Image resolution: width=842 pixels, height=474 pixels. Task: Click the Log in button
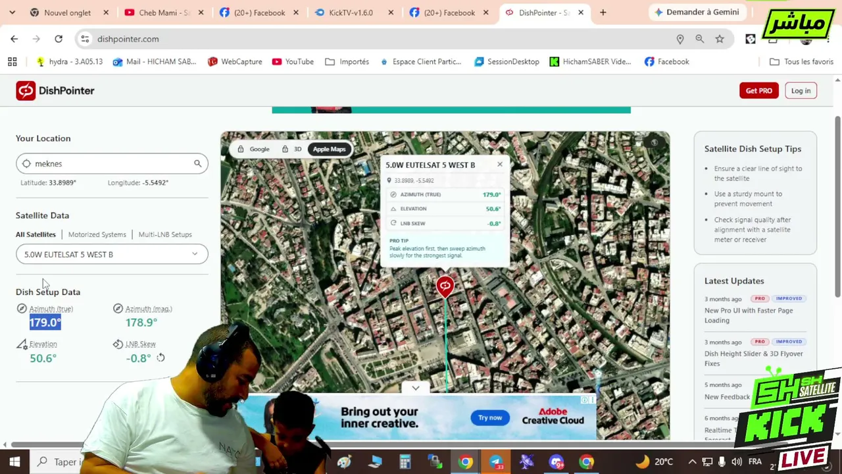pos(801,90)
